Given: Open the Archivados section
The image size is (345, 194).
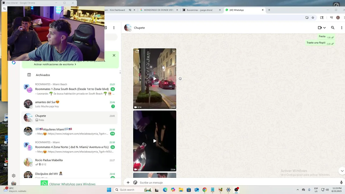Looking at the screenshot, I should [70, 75].
